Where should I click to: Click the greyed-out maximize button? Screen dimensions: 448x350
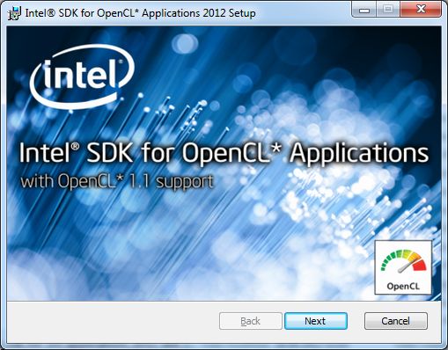click(388, 10)
